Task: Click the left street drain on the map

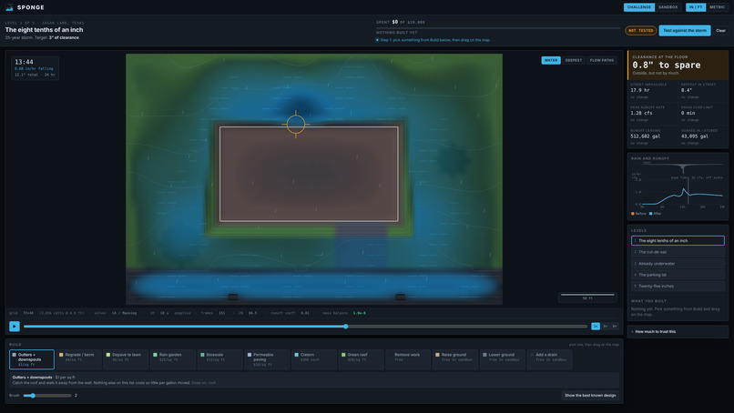Action: pyautogui.click(x=232, y=297)
